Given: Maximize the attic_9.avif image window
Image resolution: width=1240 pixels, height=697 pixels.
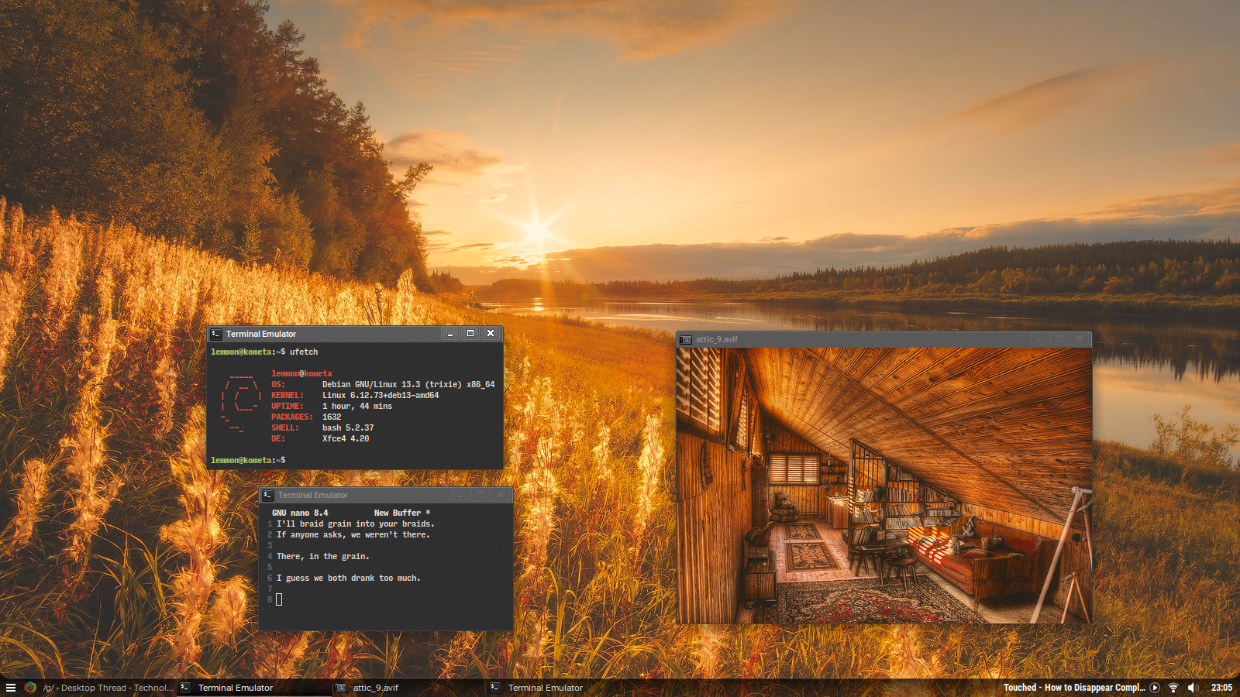Looking at the screenshot, I should [x=1059, y=339].
